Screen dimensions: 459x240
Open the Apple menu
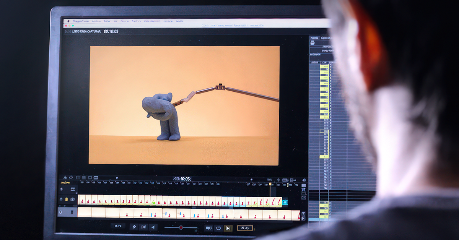69,21
